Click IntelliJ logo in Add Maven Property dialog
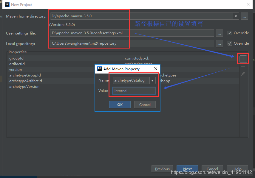This screenshot has height=178, width=255. tap(99, 69)
